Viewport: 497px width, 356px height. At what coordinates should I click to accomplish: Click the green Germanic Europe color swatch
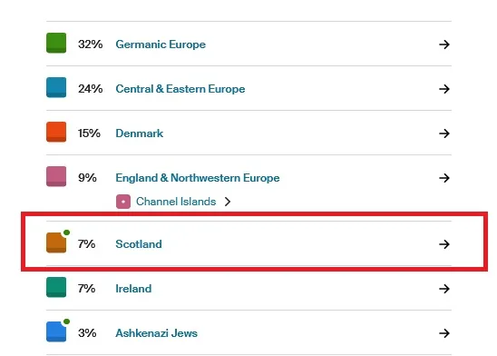pyautogui.click(x=56, y=43)
